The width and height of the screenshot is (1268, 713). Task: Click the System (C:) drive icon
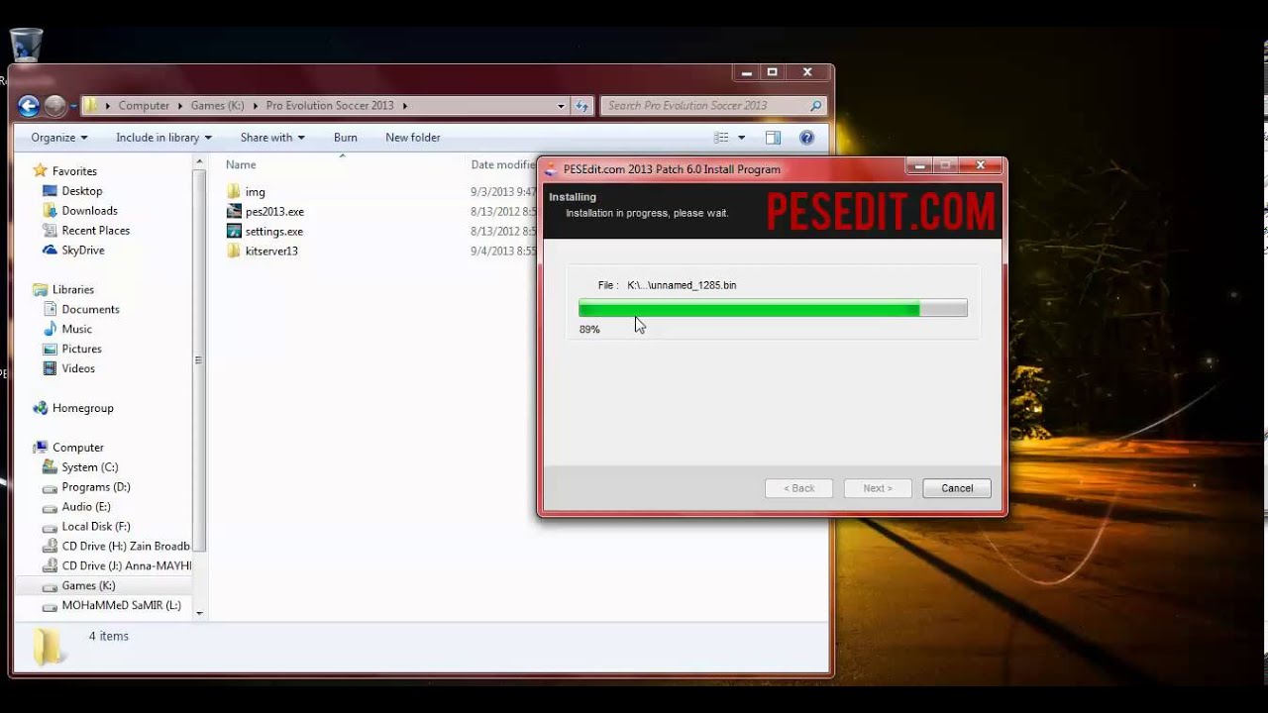(51, 467)
